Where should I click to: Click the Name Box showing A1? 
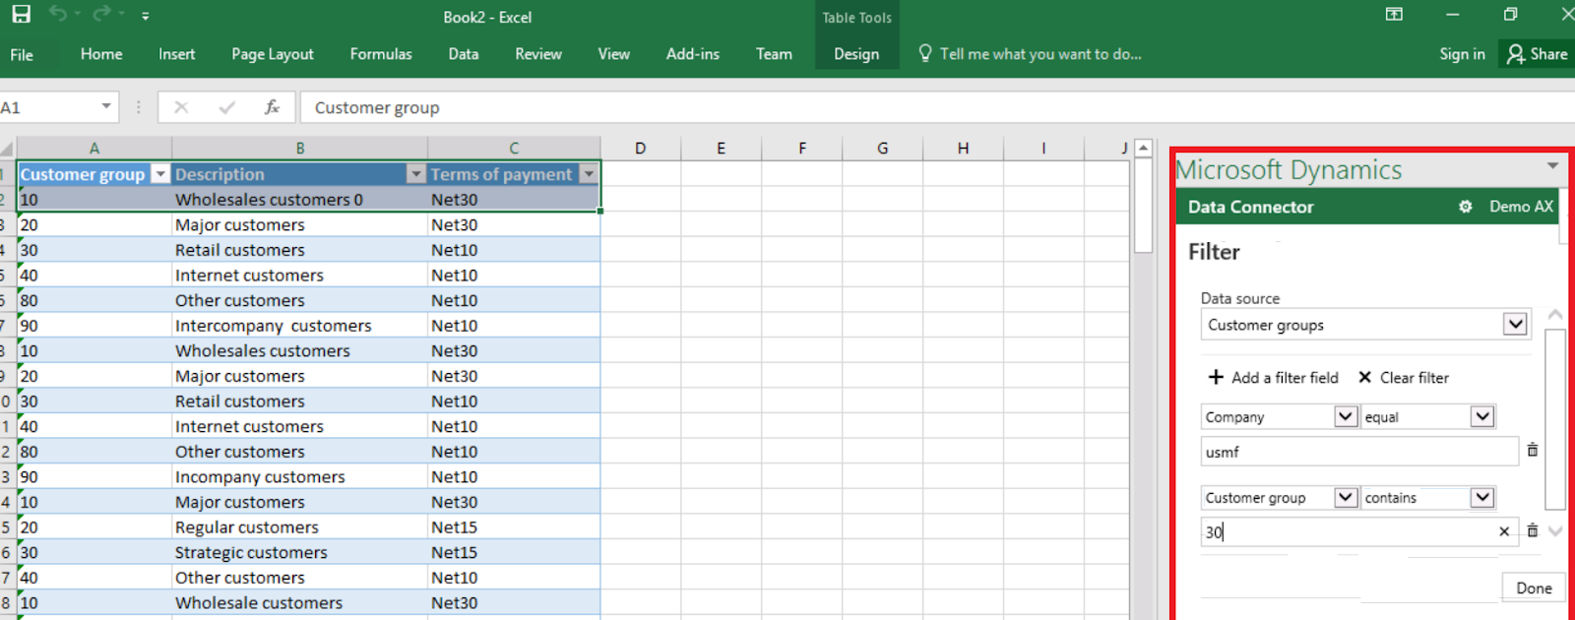click(x=47, y=107)
